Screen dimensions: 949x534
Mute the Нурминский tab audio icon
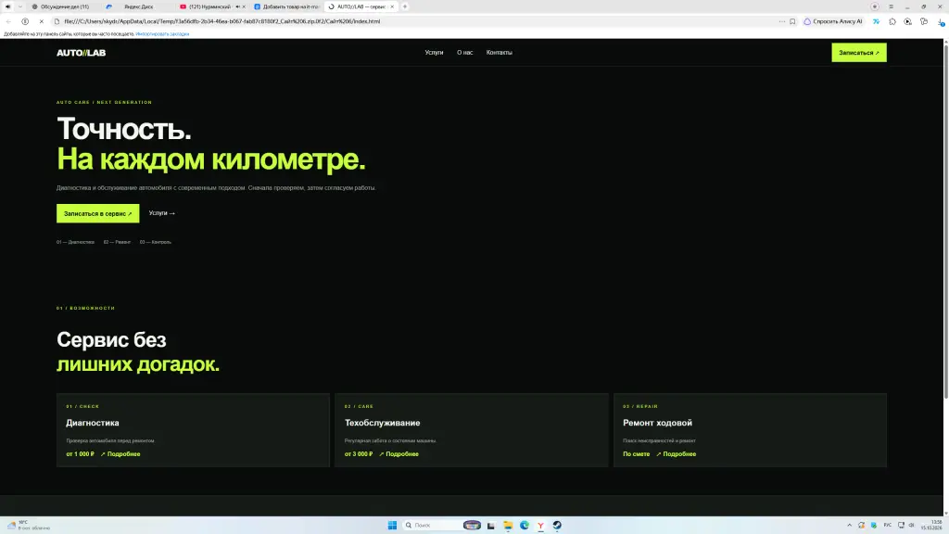click(x=237, y=6)
